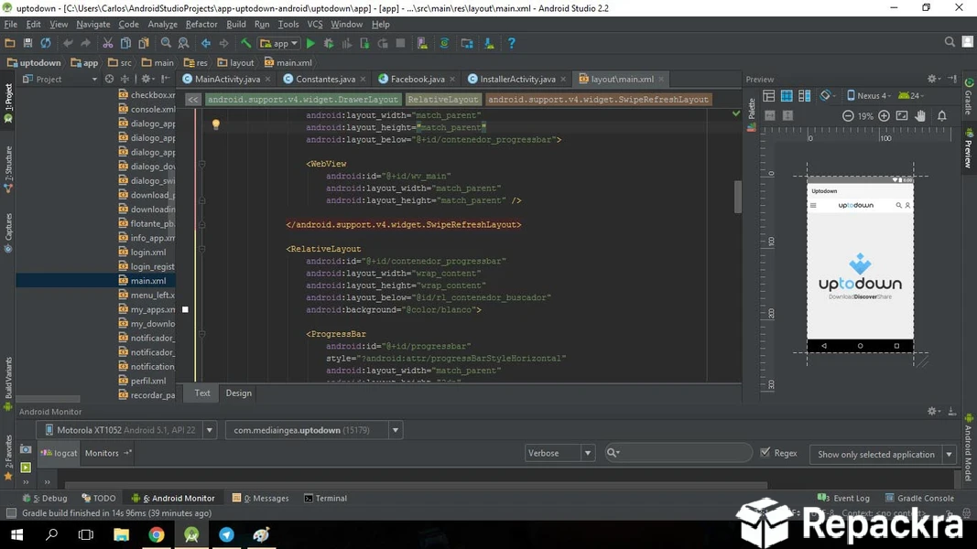
Task: Open the Refactor menu
Action: click(201, 25)
